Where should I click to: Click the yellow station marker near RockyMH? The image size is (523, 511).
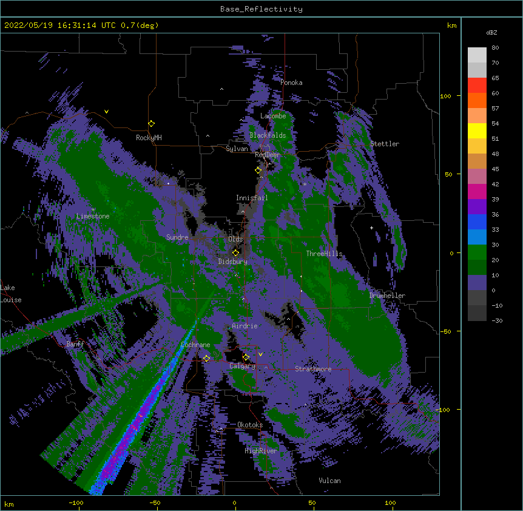[x=152, y=124]
